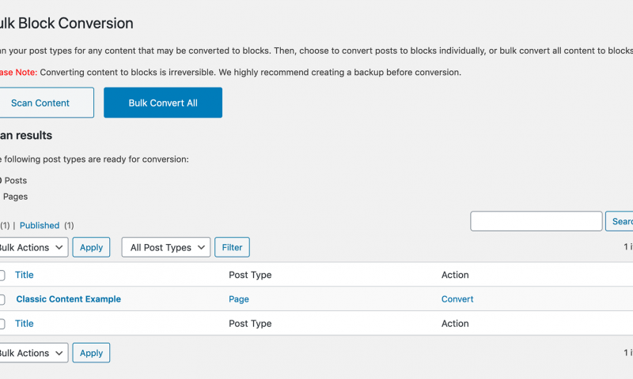Click the 'Pages' count line
The image size is (633, 379).
14,197
